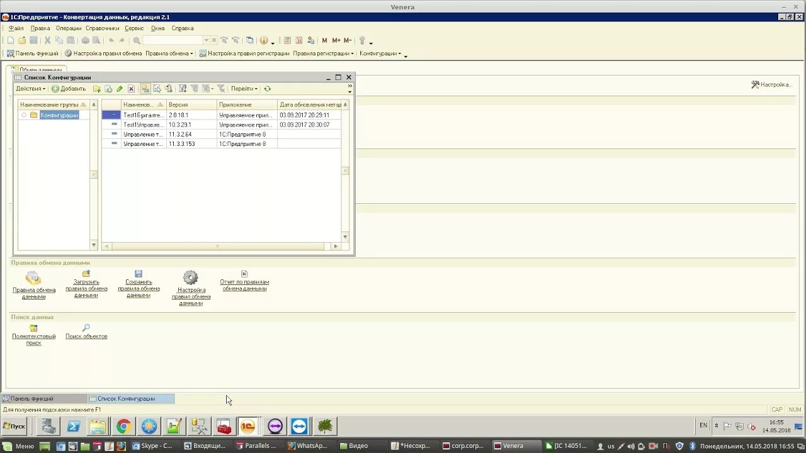The height and width of the screenshot is (453, 806).
Task: Select row with version 10.3.29.1
Action: coord(221,125)
